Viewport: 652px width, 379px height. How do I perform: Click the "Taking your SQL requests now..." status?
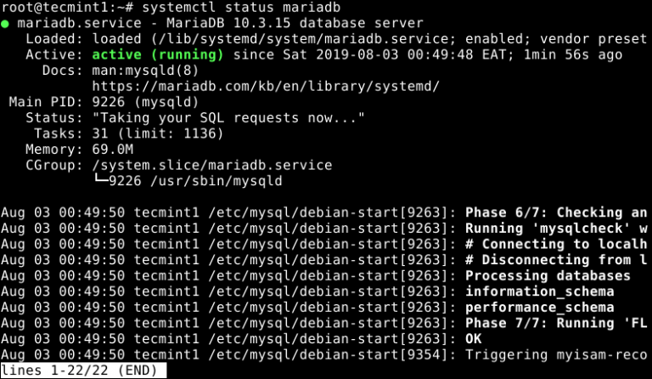coord(228,118)
